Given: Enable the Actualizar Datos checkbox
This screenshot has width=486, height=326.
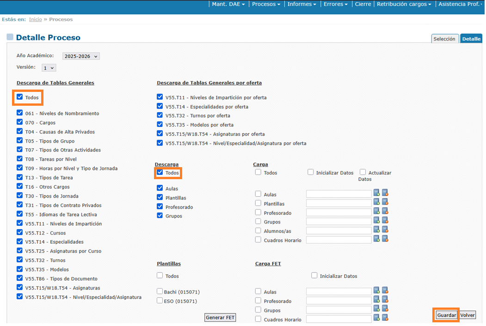Looking at the screenshot, I should click(x=363, y=172).
